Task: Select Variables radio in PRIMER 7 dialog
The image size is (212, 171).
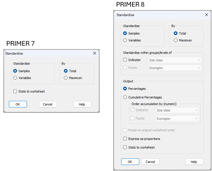Action: pyautogui.click(x=15, y=78)
